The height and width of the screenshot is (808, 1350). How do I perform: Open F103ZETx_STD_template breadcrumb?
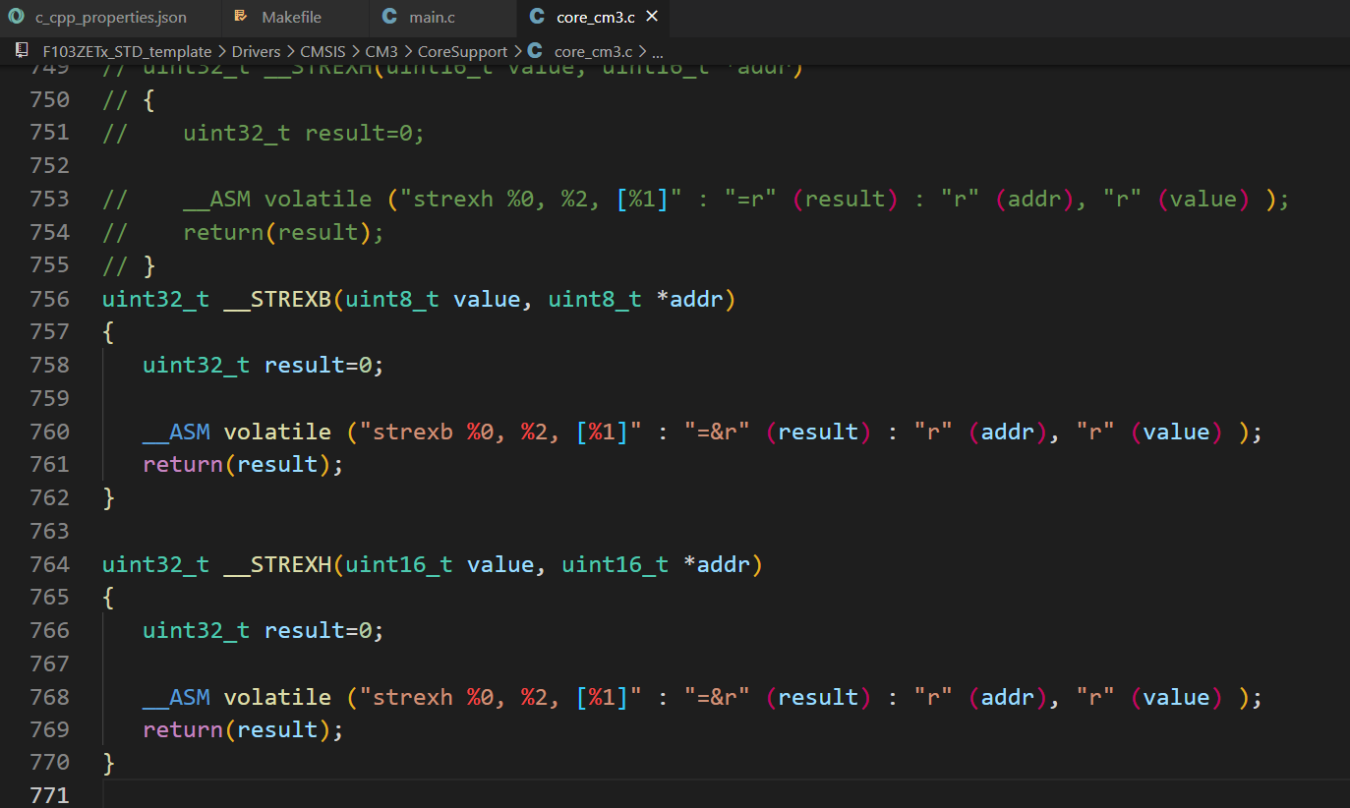128,51
